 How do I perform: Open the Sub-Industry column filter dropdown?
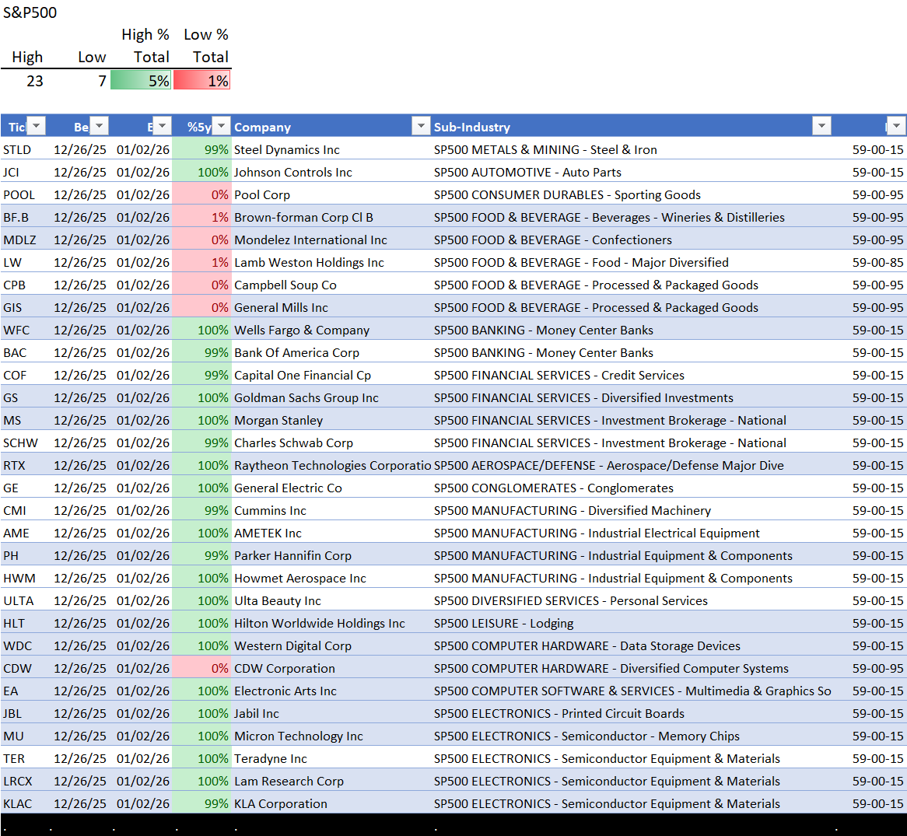pyautogui.click(x=821, y=126)
